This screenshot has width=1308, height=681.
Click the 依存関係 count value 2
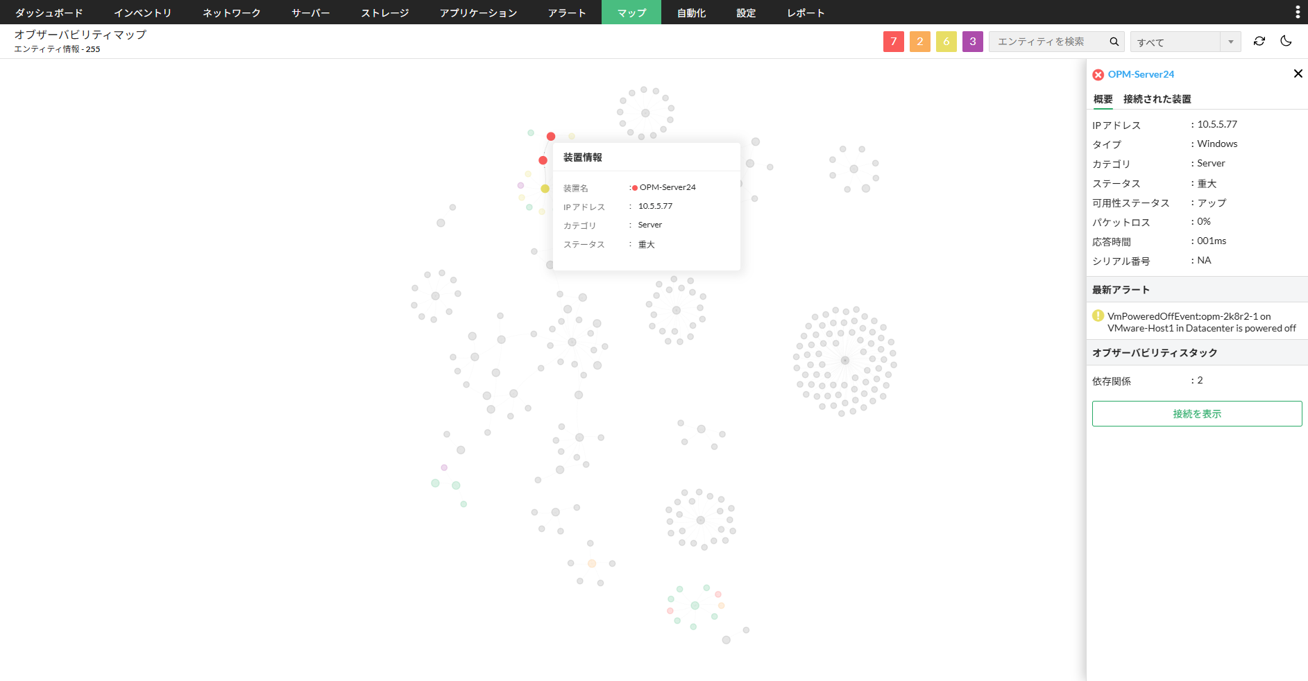(1200, 380)
